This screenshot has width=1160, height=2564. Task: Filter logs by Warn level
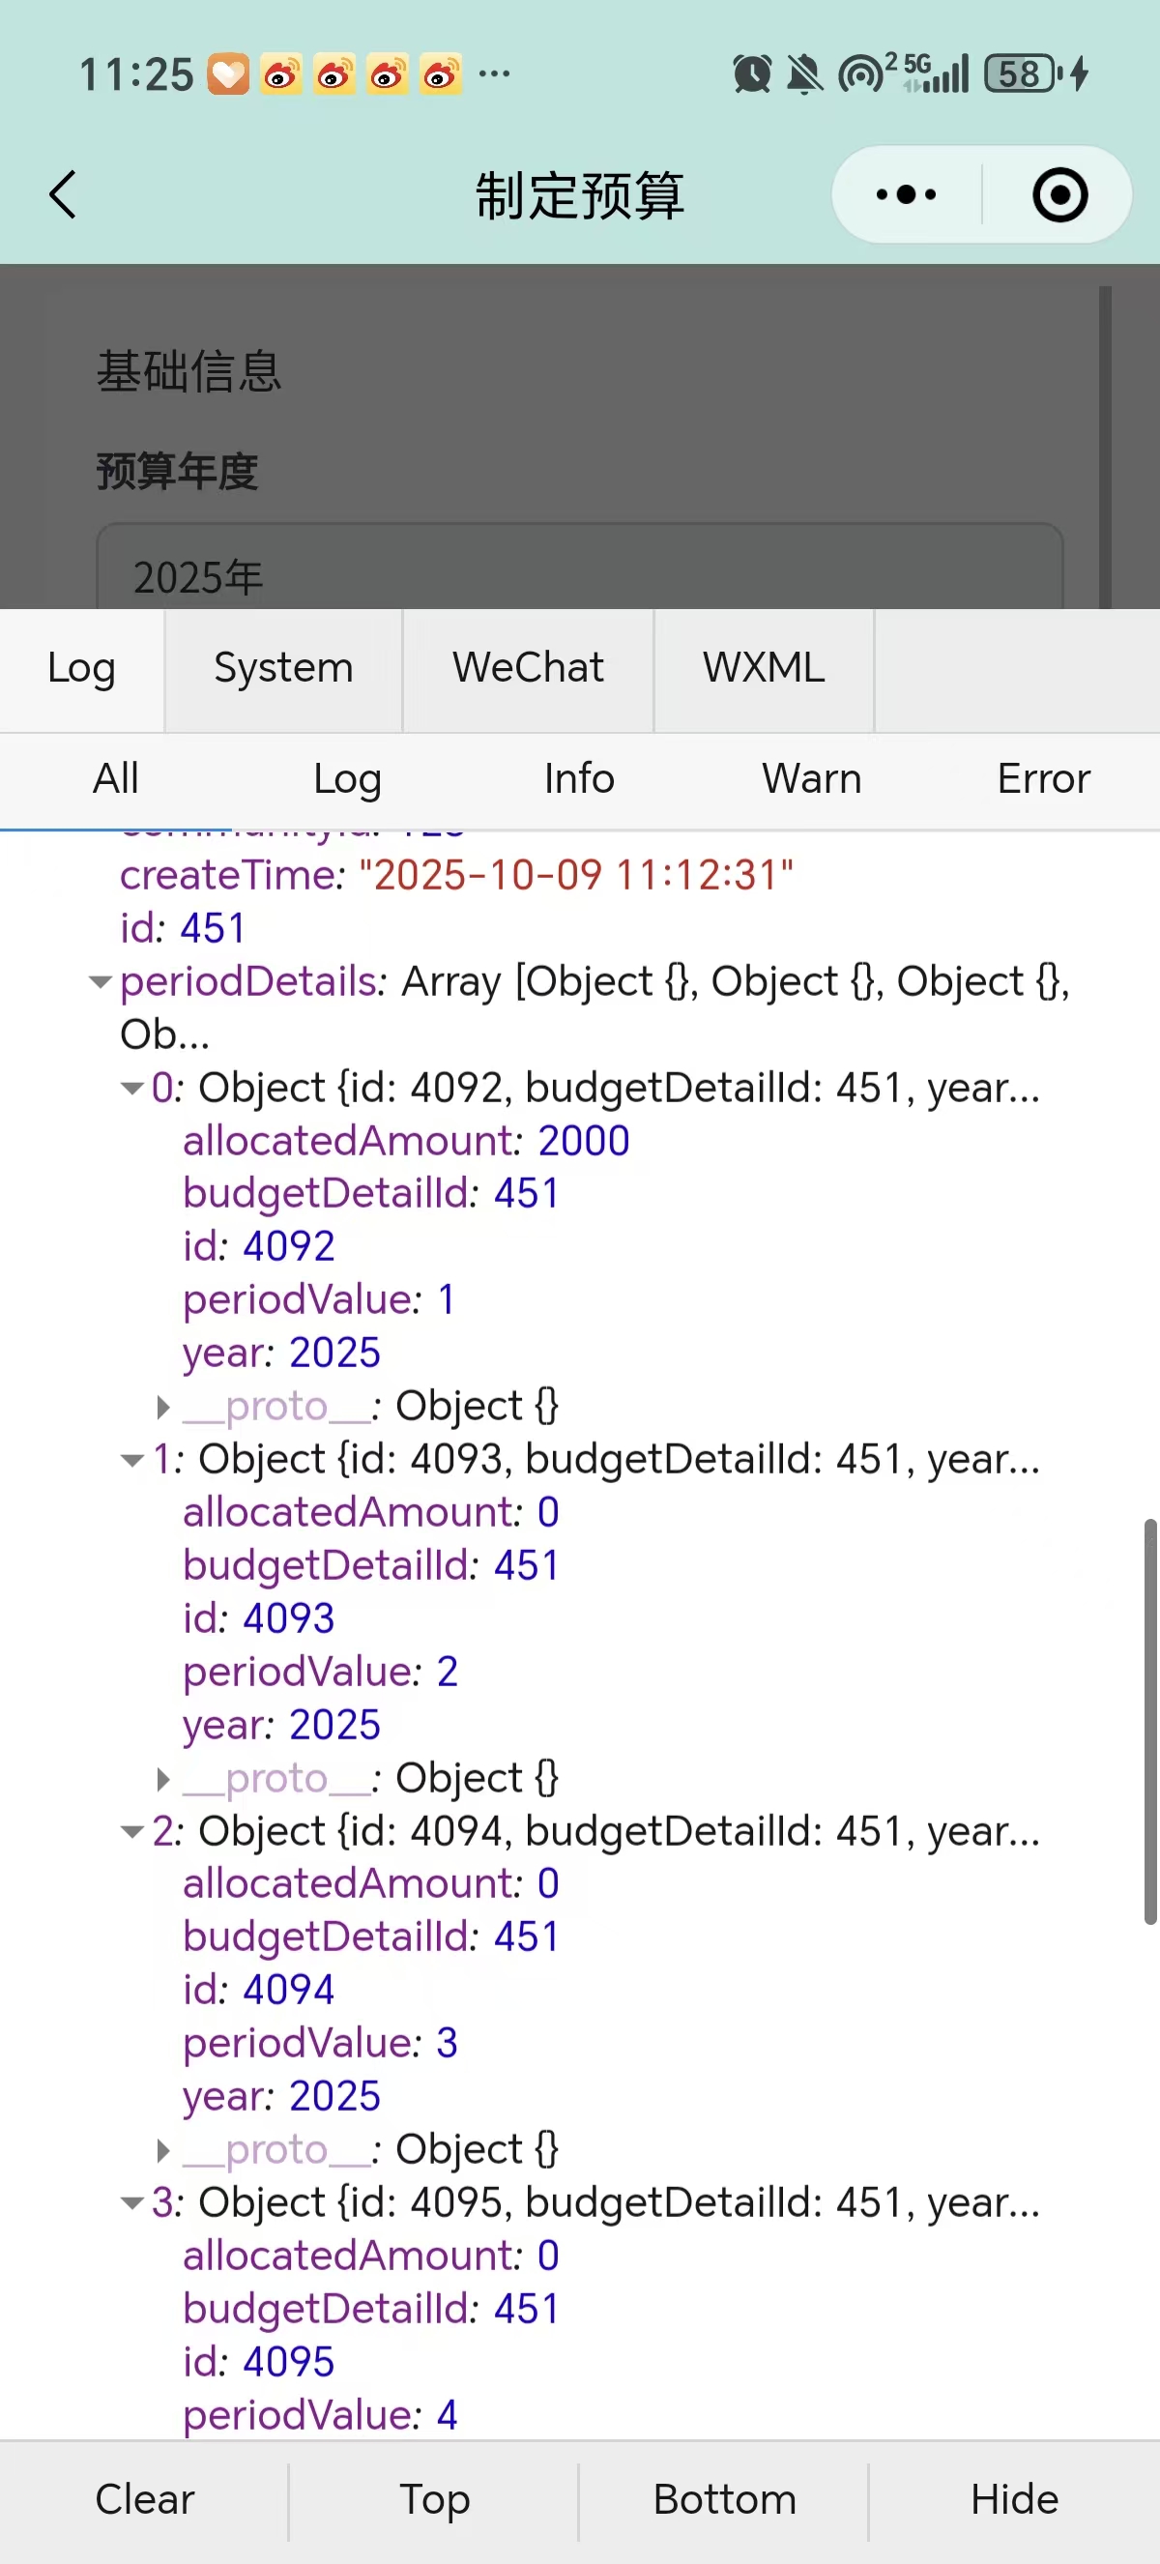[x=811, y=779]
